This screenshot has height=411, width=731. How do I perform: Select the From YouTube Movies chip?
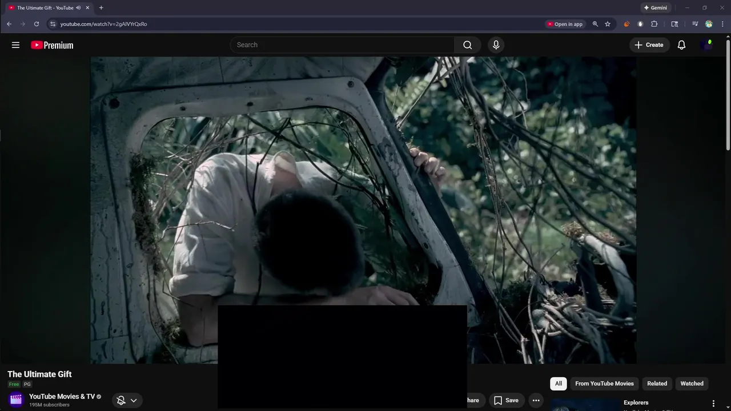click(604, 384)
